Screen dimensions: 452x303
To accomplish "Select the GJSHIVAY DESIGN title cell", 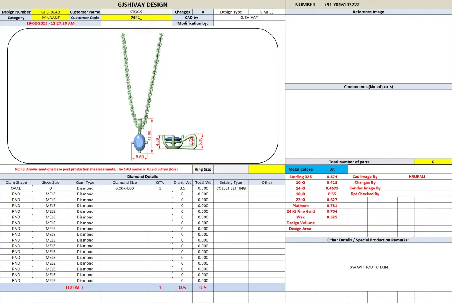I will [142, 5].
